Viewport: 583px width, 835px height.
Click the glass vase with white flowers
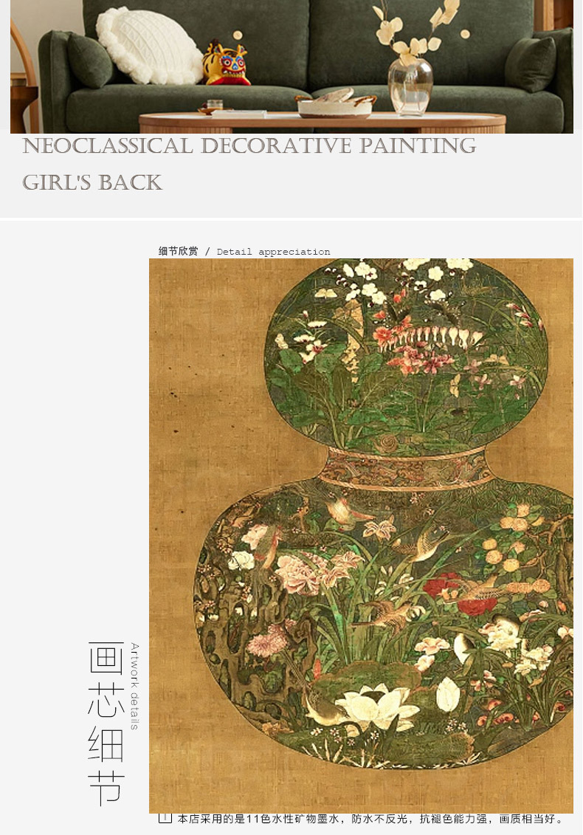pyautogui.click(x=410, y=86)
